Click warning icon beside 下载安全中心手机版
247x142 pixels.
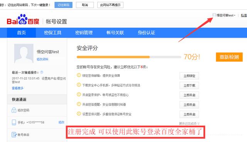(x=79, y=85)
